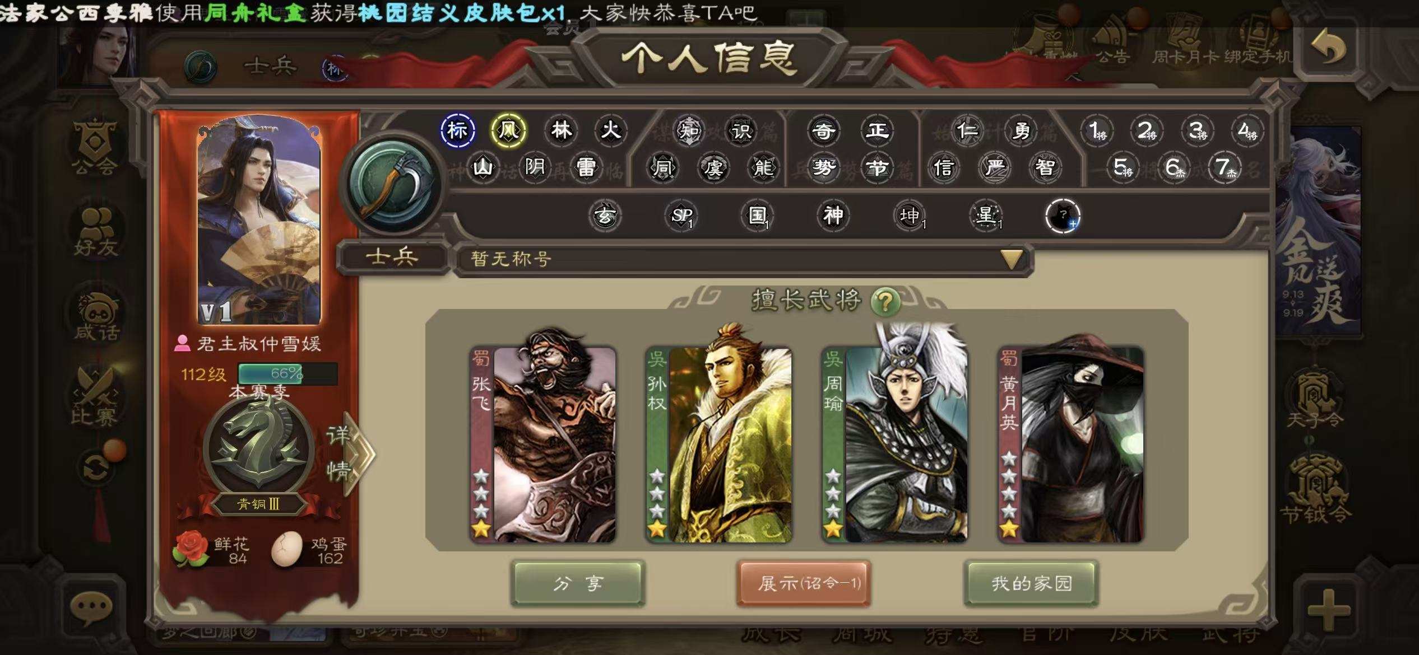Switch to the 士兵 tab
Viewport: 1419px width, 655px height.
click(392, 258)
